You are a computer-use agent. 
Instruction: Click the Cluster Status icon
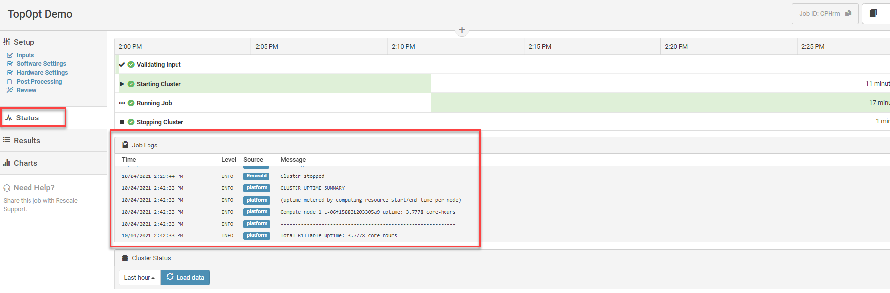[125, 258]
